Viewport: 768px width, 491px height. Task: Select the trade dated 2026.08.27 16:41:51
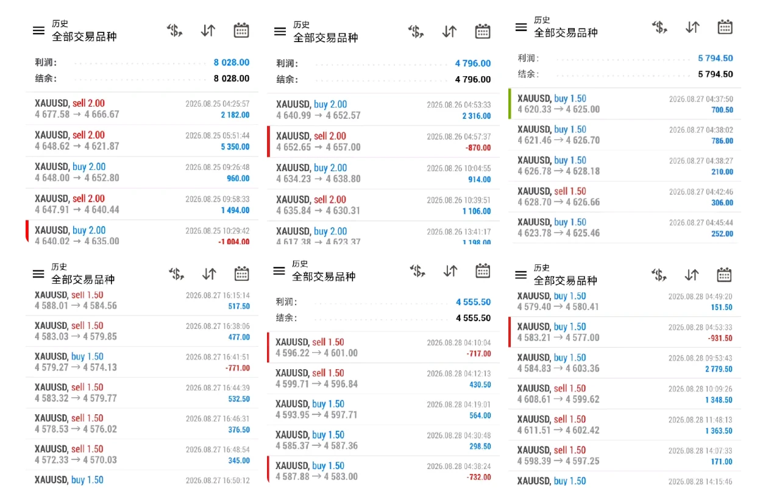[x=142, y=362]
